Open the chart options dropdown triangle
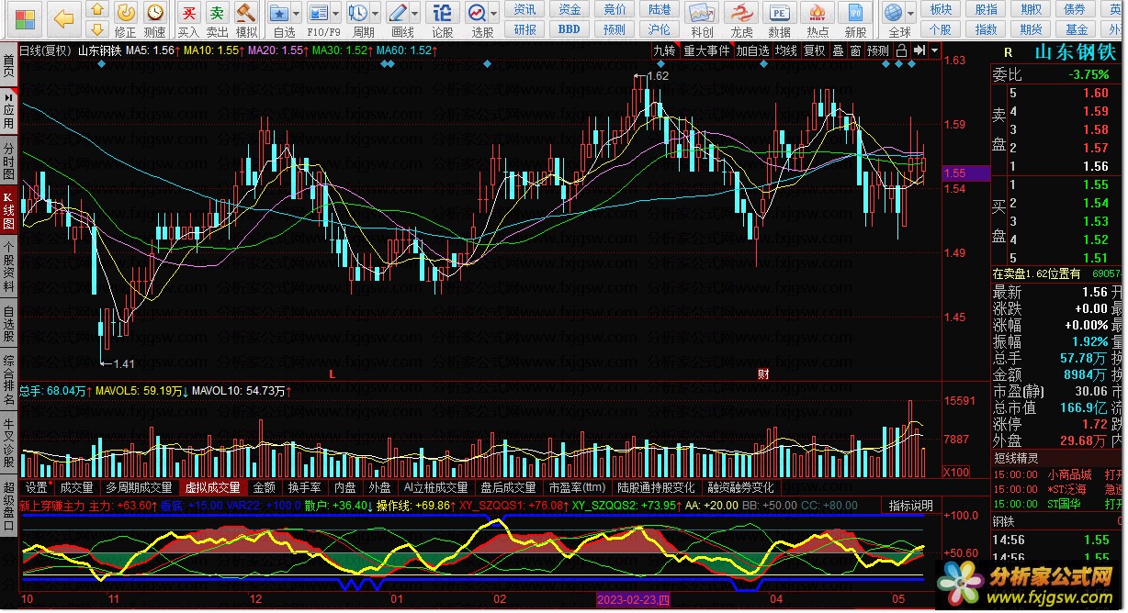 [934, 50]
